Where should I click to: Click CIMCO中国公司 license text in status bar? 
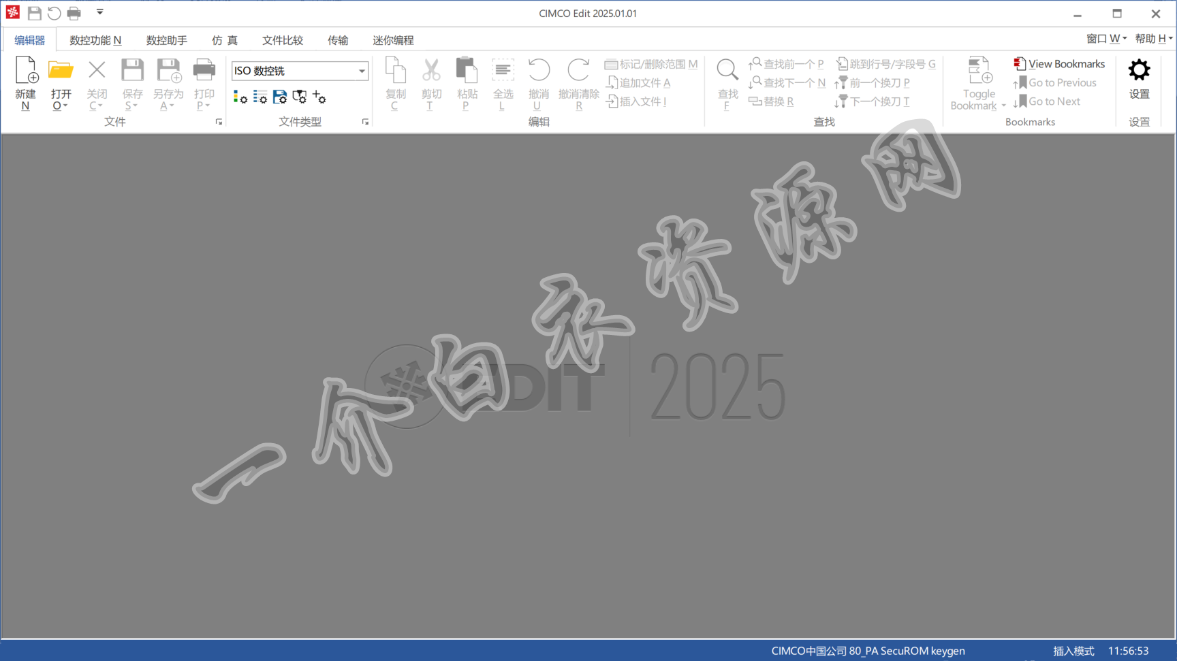coord(868,651)
